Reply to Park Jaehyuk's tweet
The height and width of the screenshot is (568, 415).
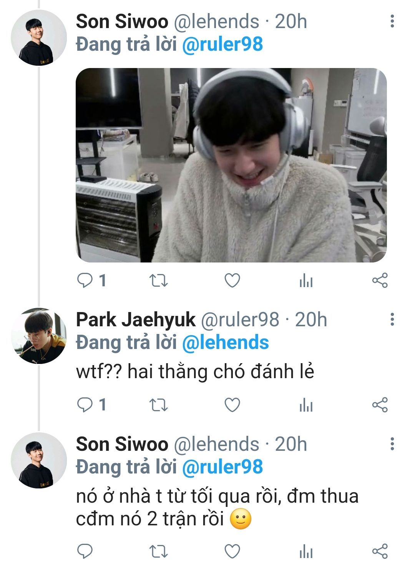85,405
